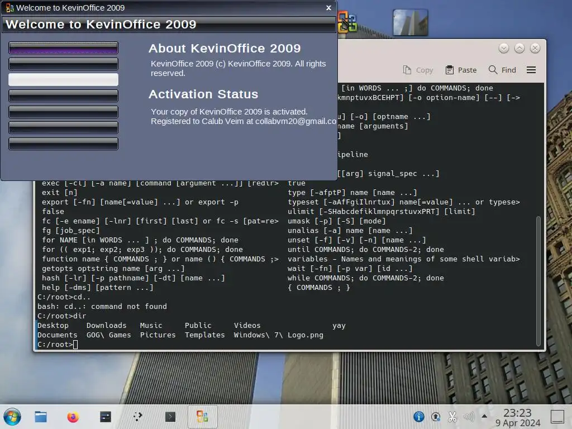Click the dotted arrow taskbar icon
The image size is (572, 429).
[137, 417]
